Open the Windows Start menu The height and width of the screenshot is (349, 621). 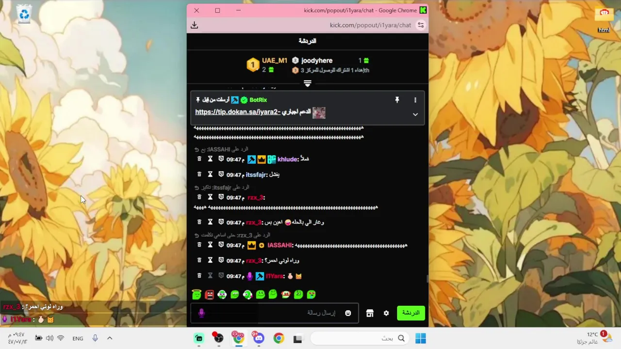click(x=421, y=338)
